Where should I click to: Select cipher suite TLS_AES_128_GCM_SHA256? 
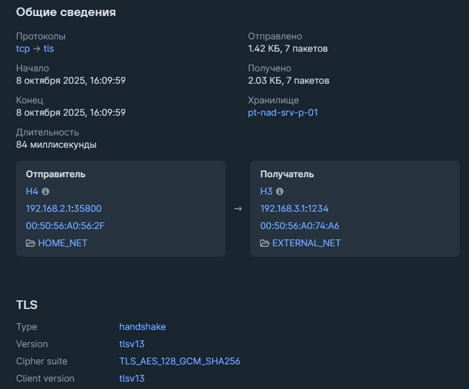(179, 361)
